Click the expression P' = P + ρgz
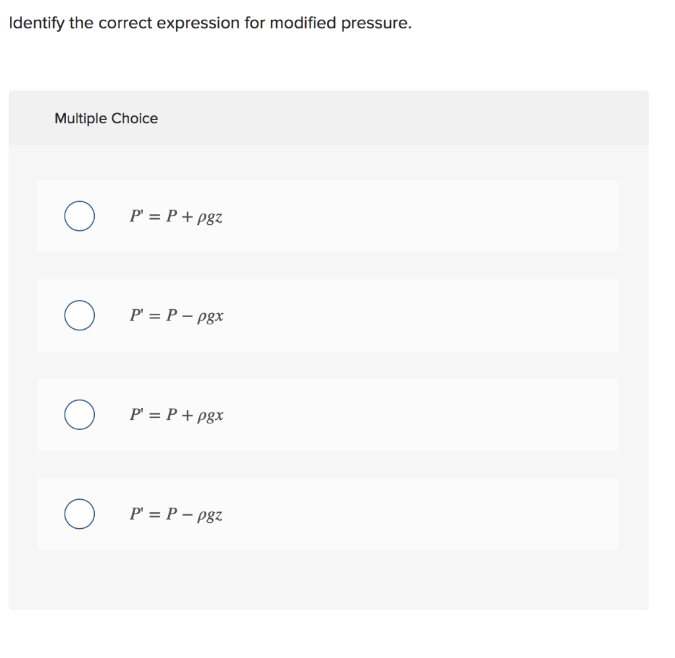The height and width of the screenshot is (658, 675). click(x=176, y=216)
